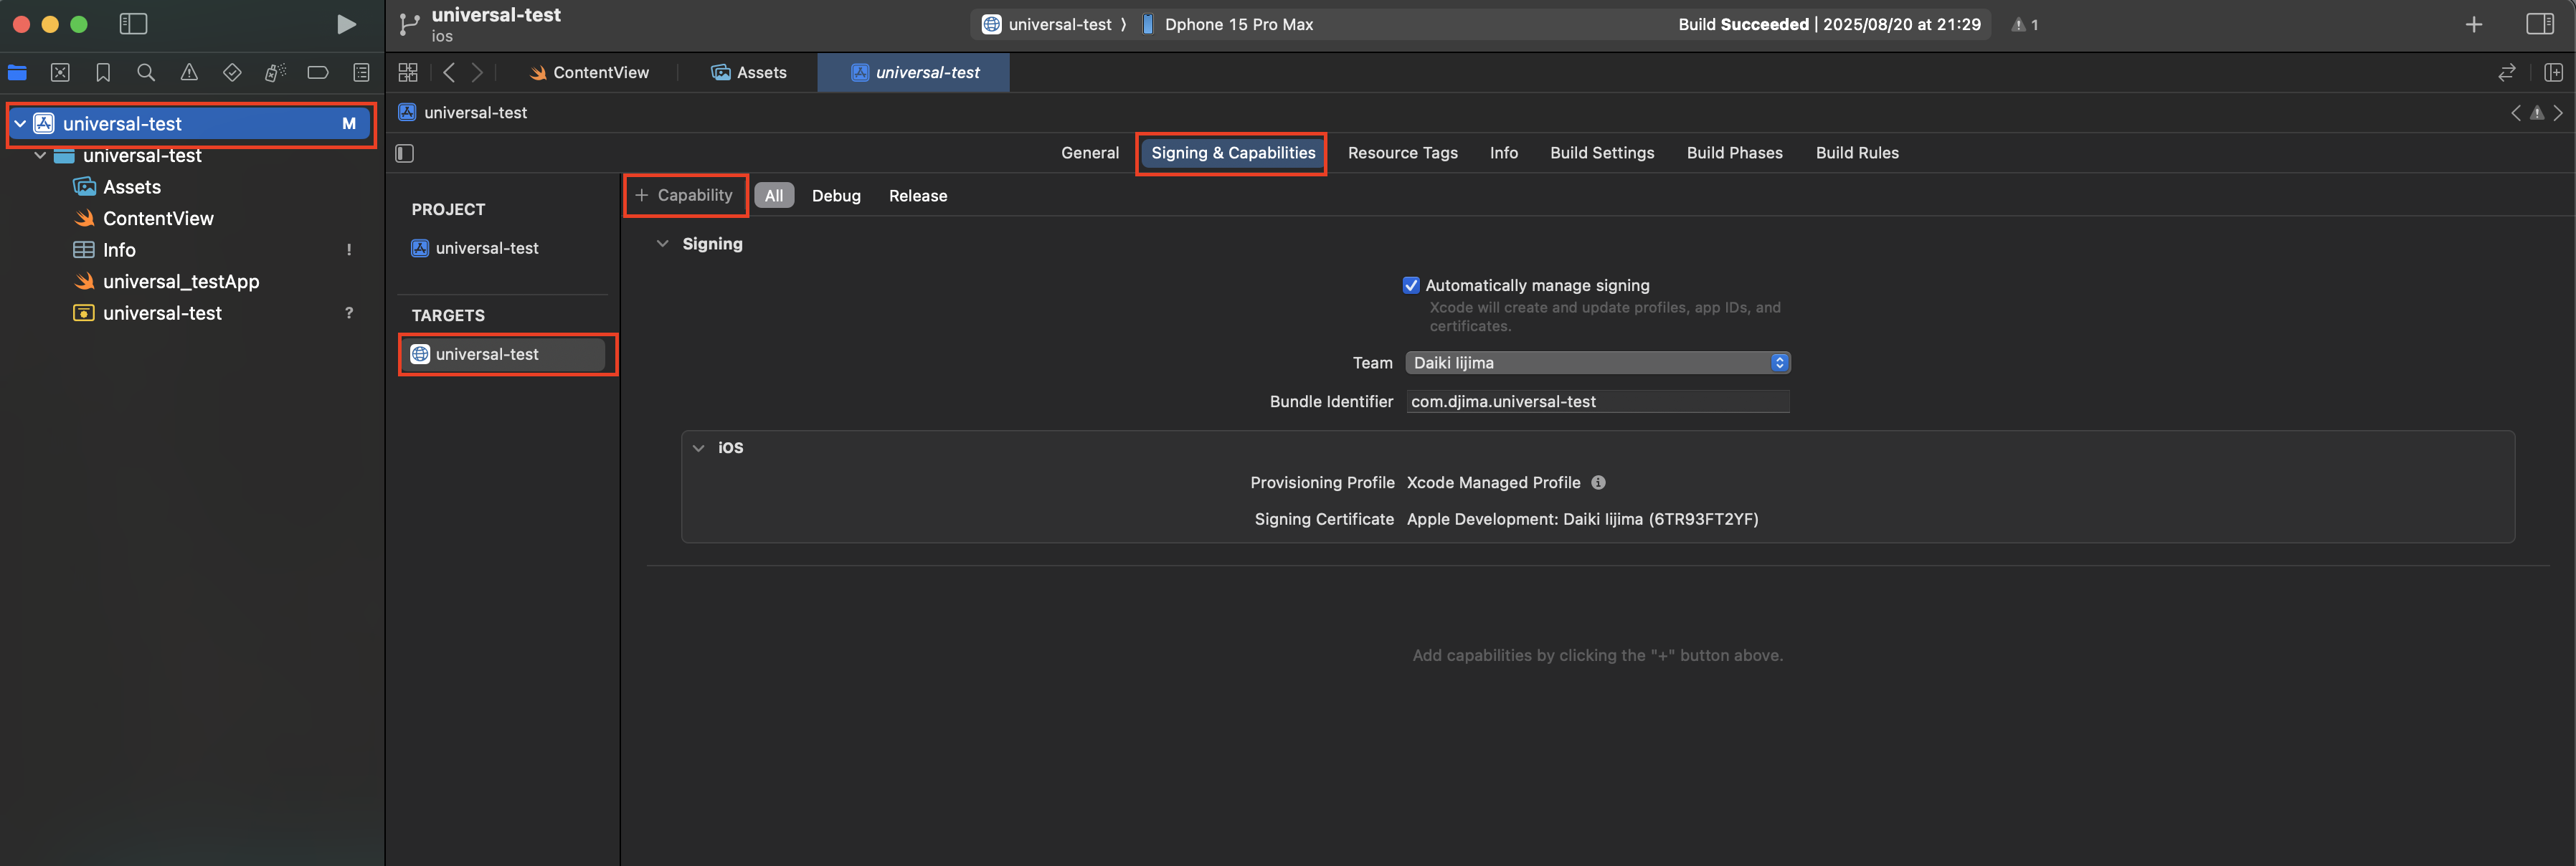Collapse the iOS signing subsection
The width and height of the screenshot is (2576, 866).
pyautogui.click(x=698, y=448)
